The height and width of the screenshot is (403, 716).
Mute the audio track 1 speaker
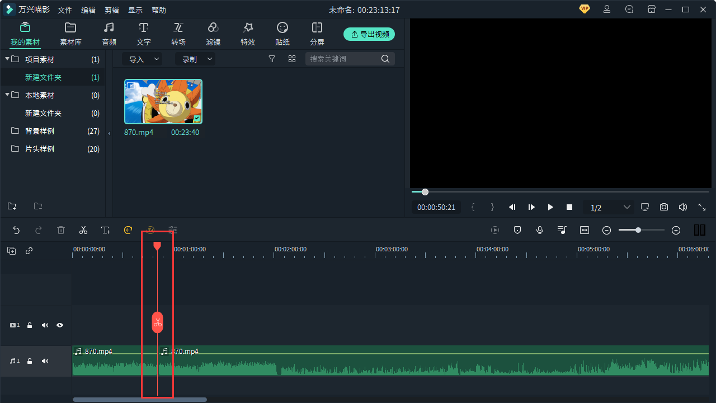tap(45, 361)
